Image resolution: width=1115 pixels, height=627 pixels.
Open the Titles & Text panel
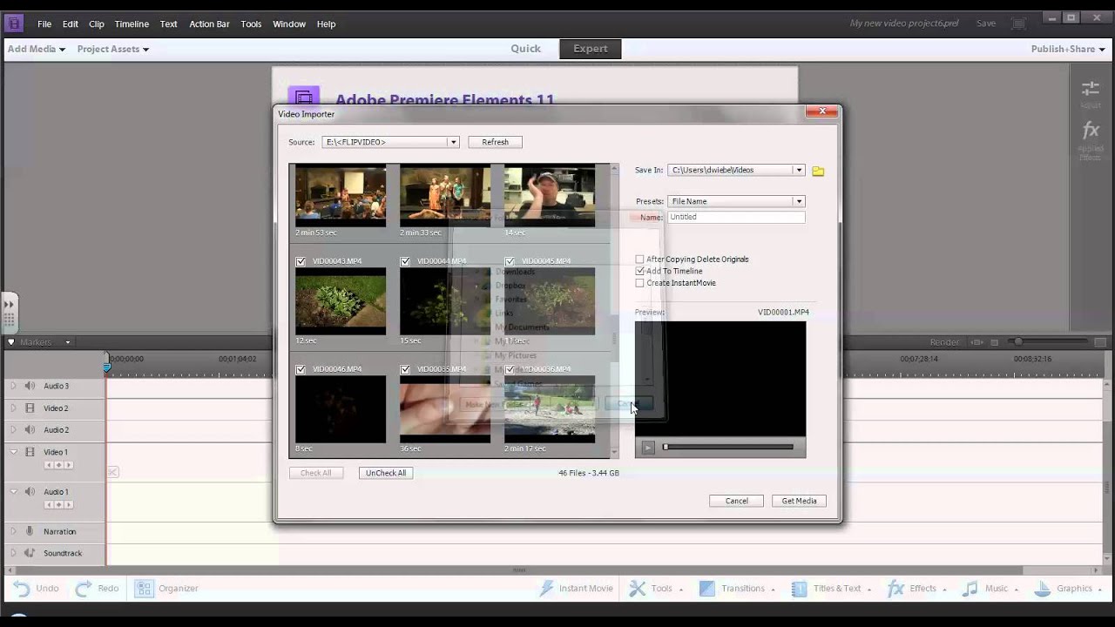coord(831,589)
